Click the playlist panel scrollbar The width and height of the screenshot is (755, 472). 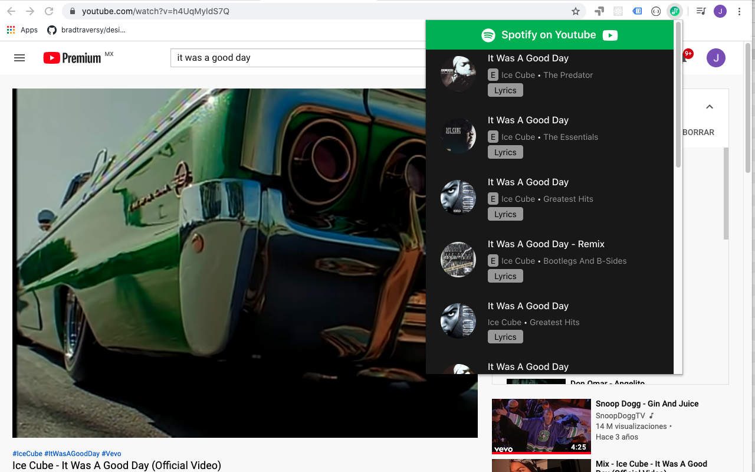(x=726, y=194)
